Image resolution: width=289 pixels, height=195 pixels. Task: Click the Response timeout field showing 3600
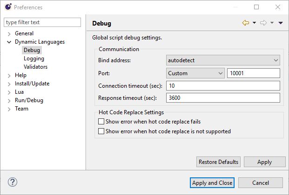[223, 97]
